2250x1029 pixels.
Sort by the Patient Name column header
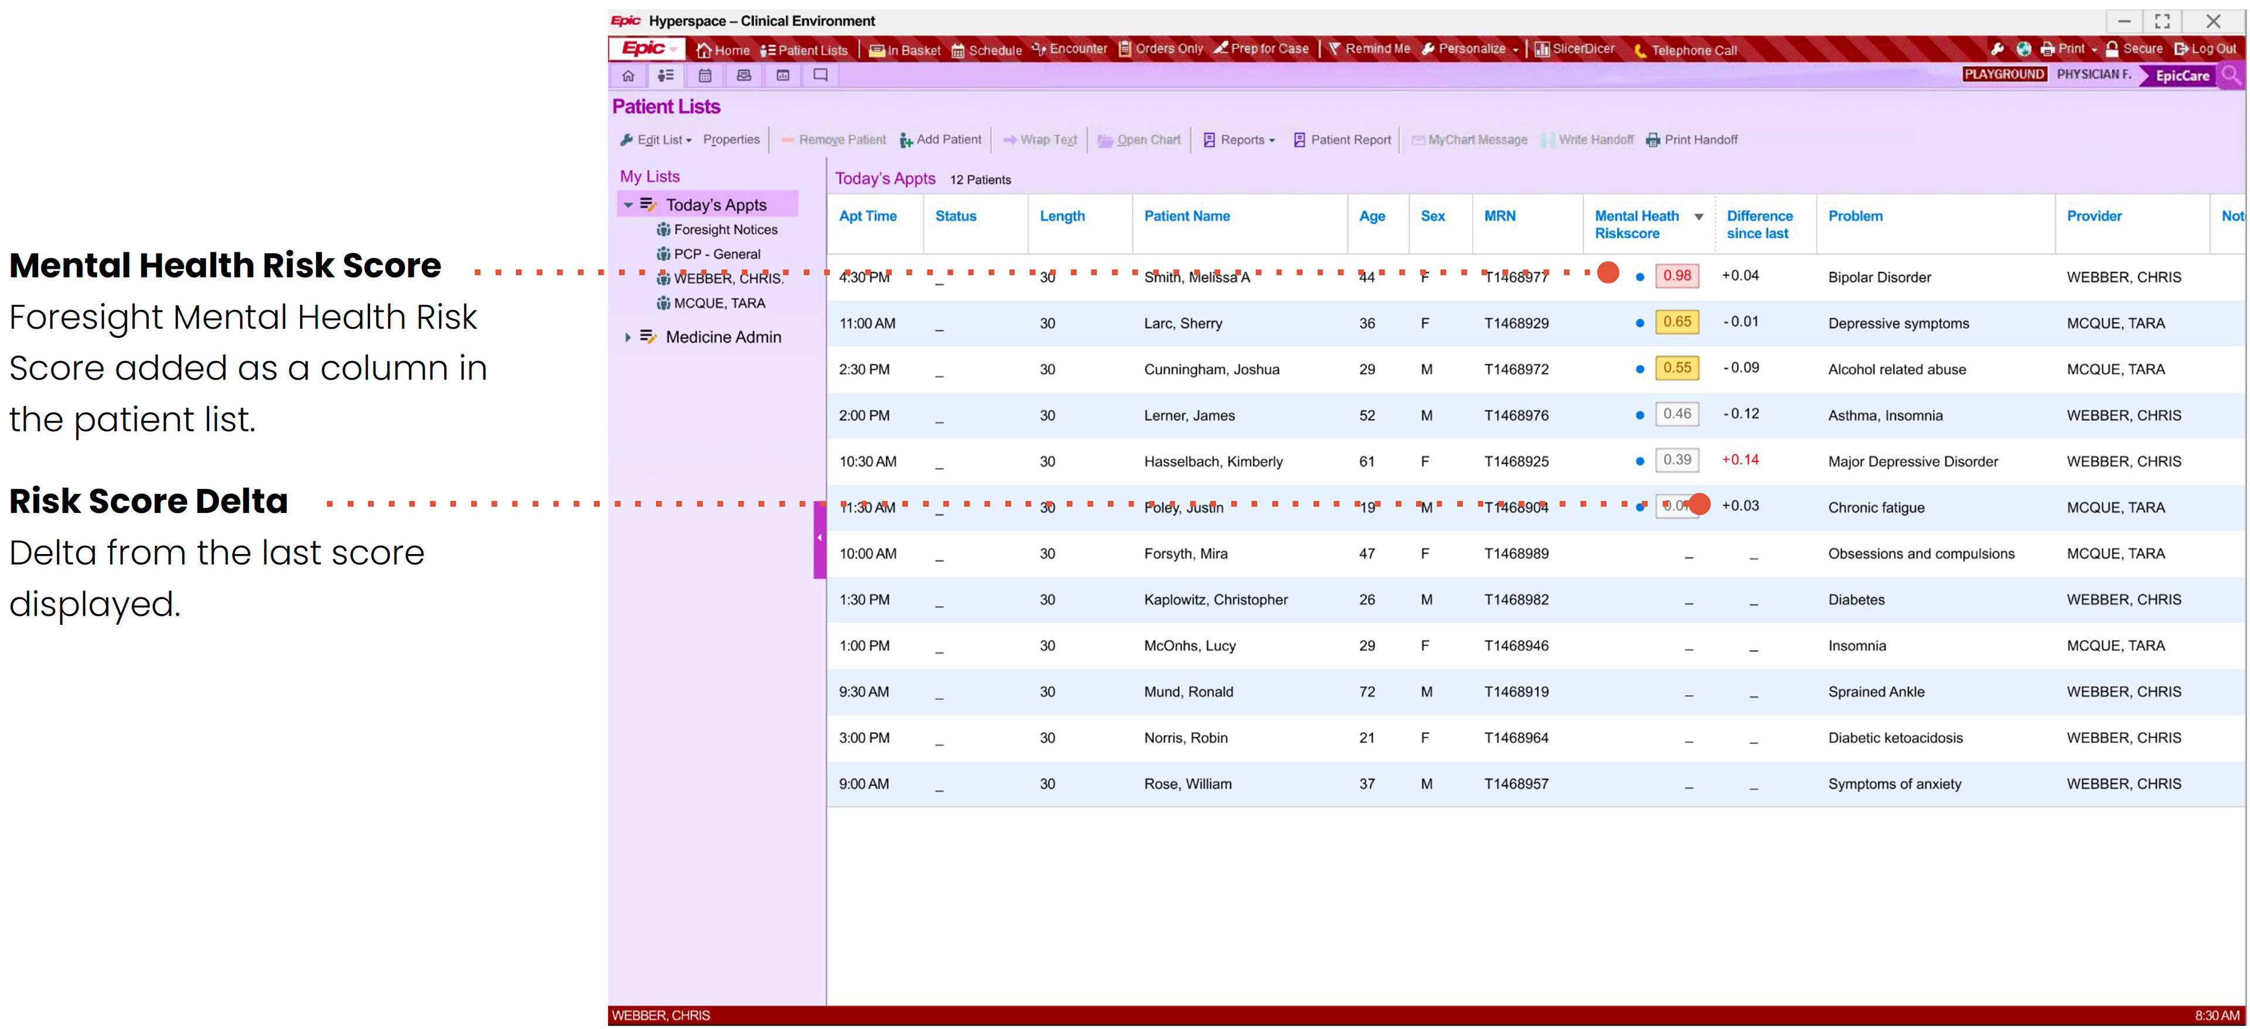tap(1186, 216)
